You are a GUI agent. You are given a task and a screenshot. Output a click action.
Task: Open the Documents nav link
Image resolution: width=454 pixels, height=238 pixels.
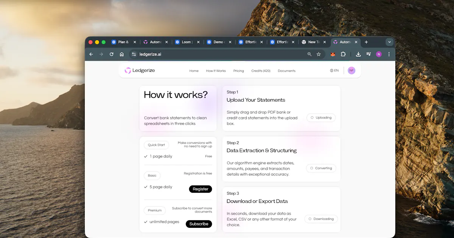(x=286, y=71)
